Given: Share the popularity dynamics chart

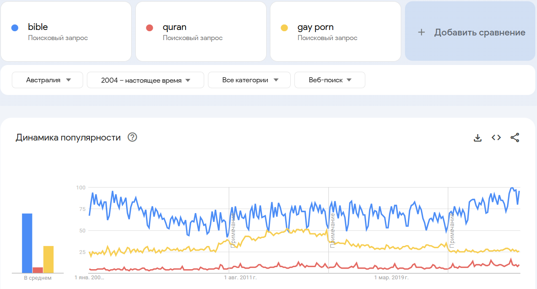Looking at the screenshot, I should 515,138.
